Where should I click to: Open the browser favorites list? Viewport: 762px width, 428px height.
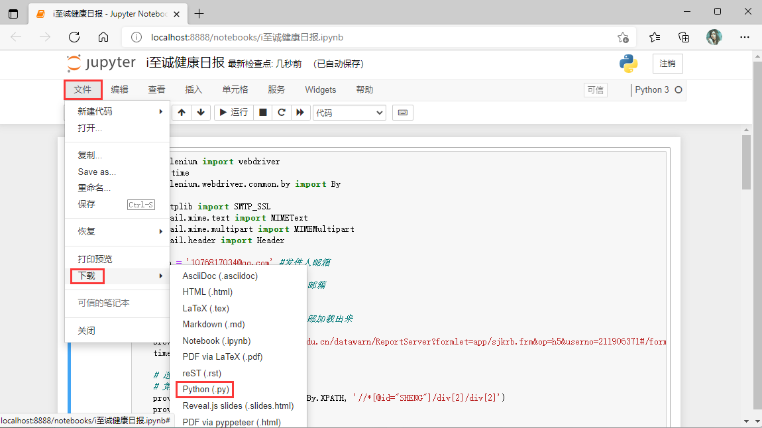pyautogui.click(x=655, y=37)
